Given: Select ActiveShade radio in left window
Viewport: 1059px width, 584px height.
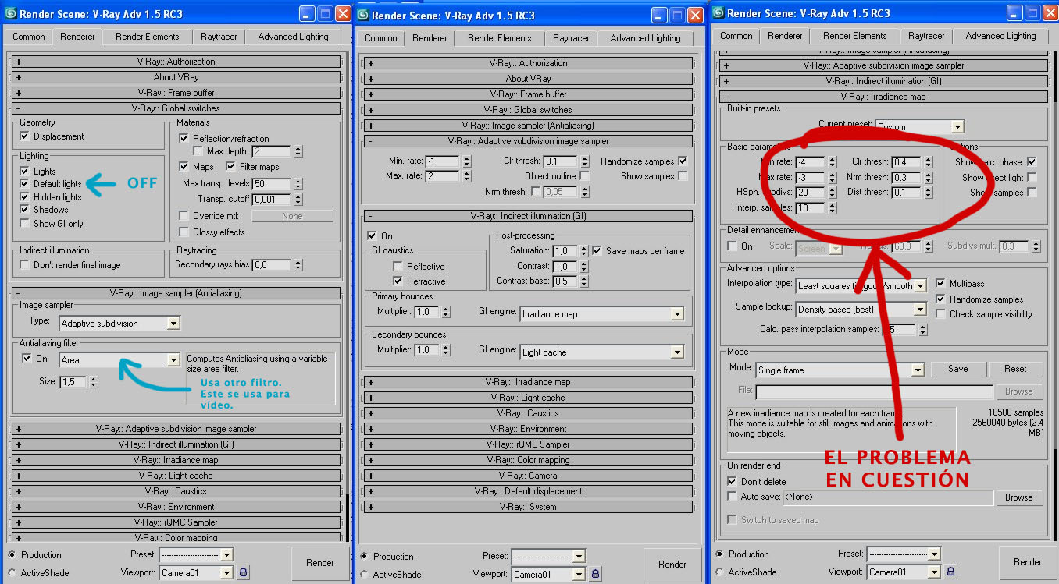Looking at the screenshot, I should click(x=12, y=573).
